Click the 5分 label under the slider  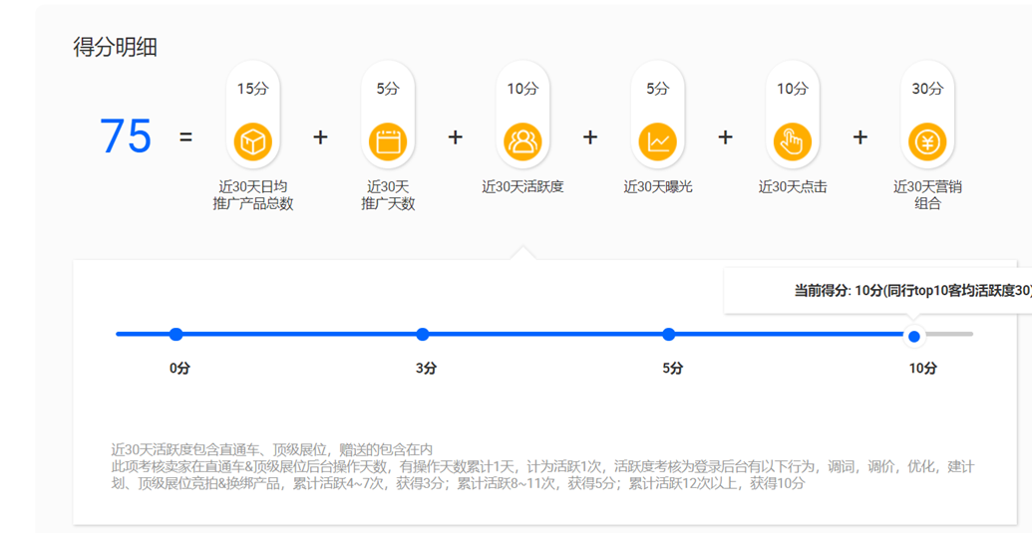coord(673,369)
